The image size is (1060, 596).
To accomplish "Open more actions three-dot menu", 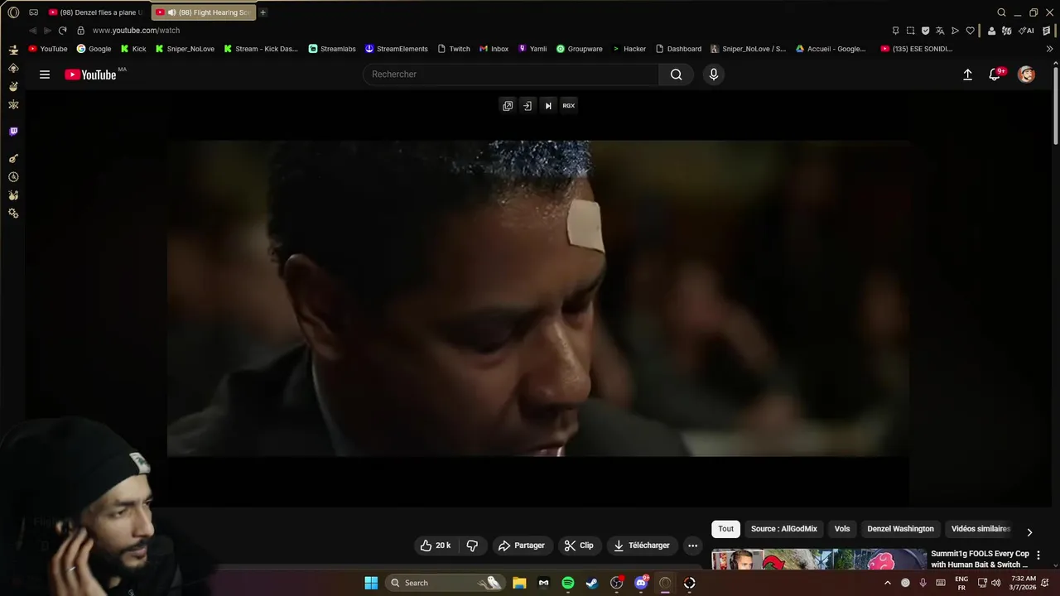I will [x=693, y=546].
